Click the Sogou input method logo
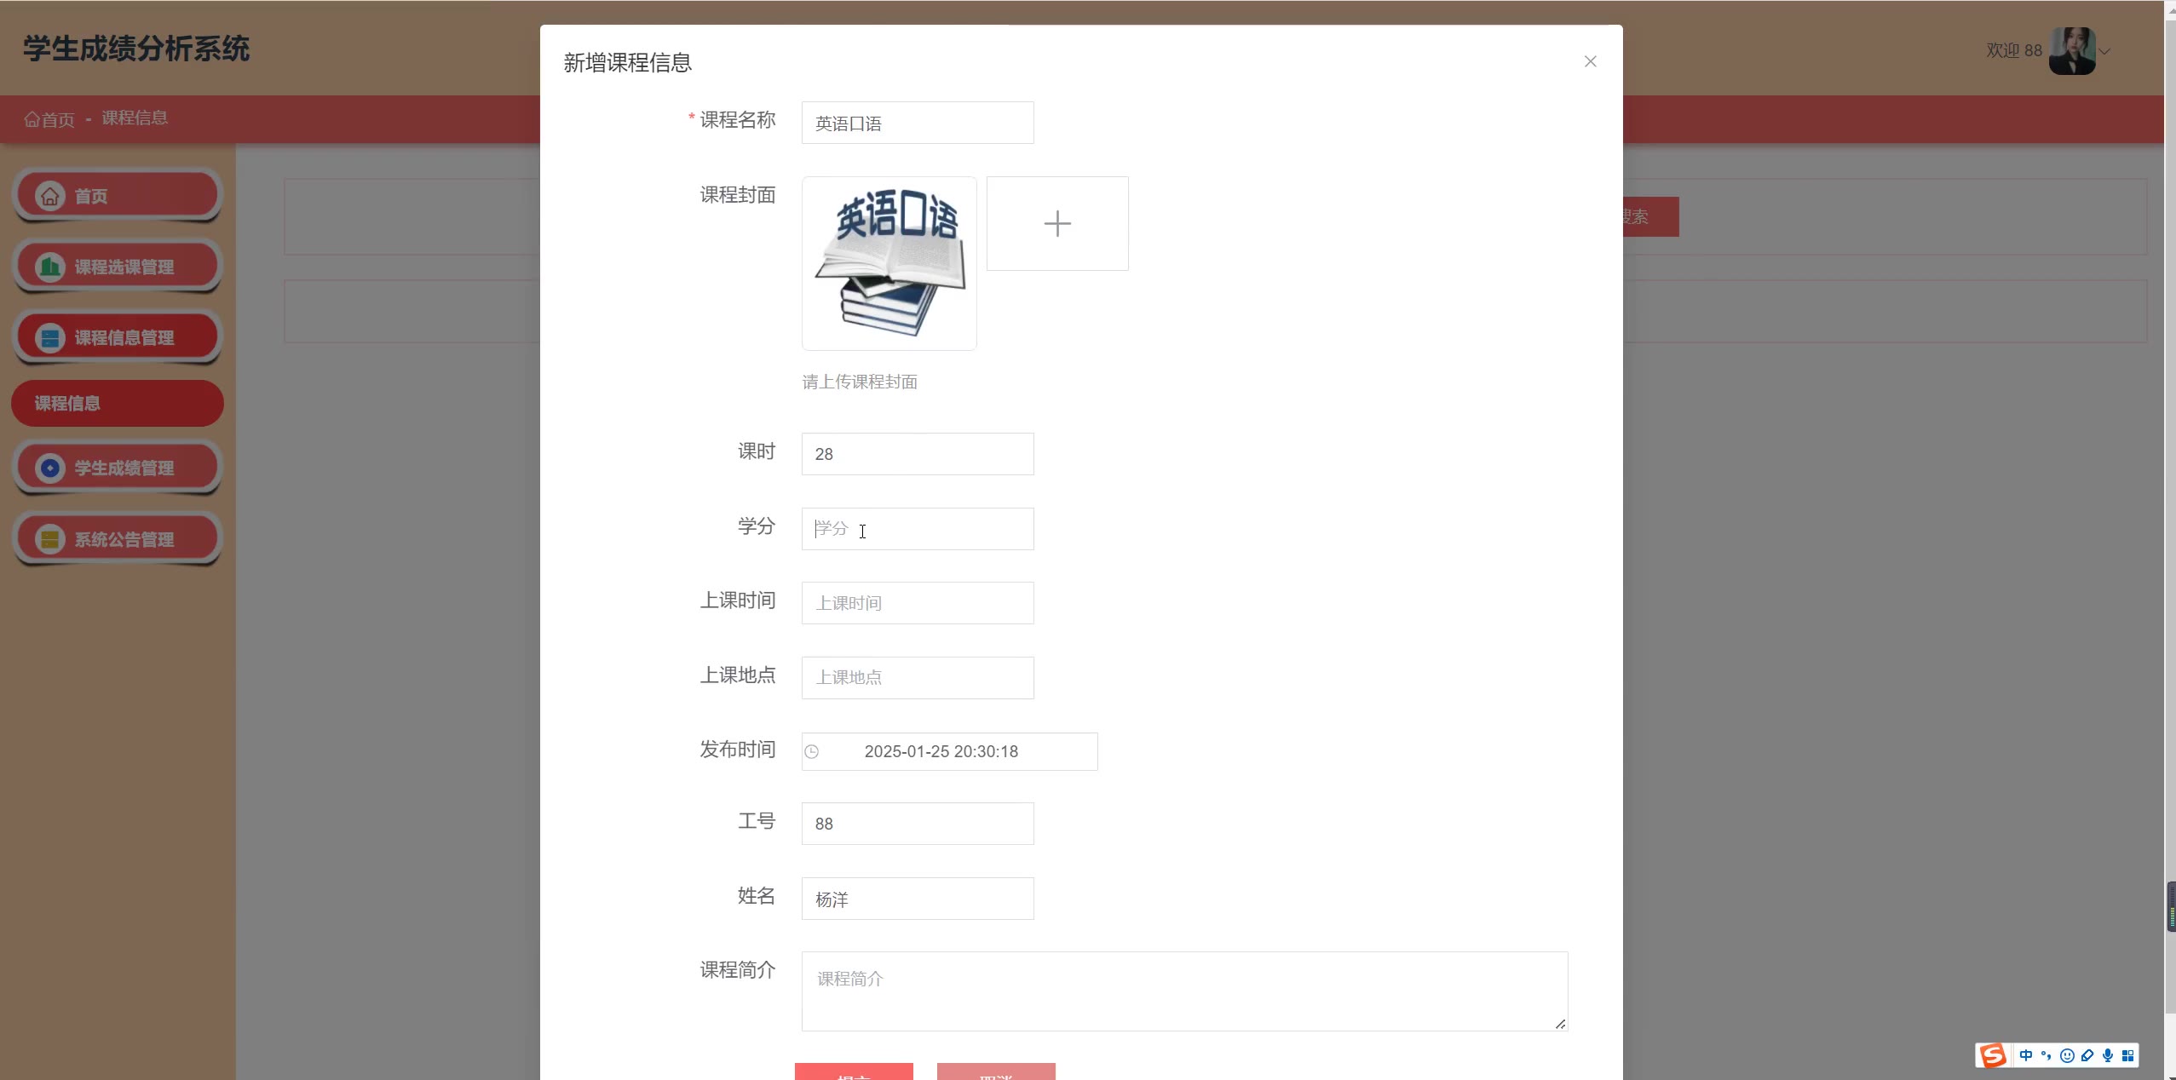The width and height of the screenshot is (2176, 1080). click(x=1993, y=1056)
